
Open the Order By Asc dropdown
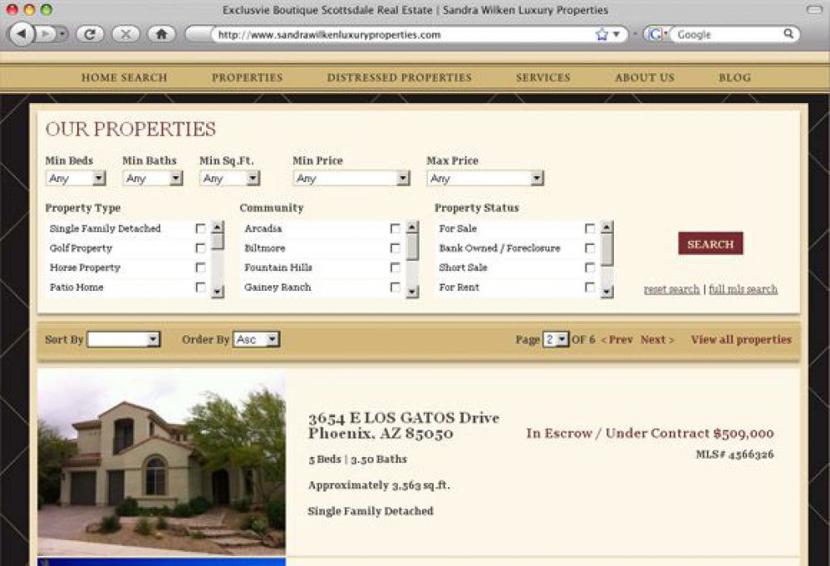coord(256,339)
